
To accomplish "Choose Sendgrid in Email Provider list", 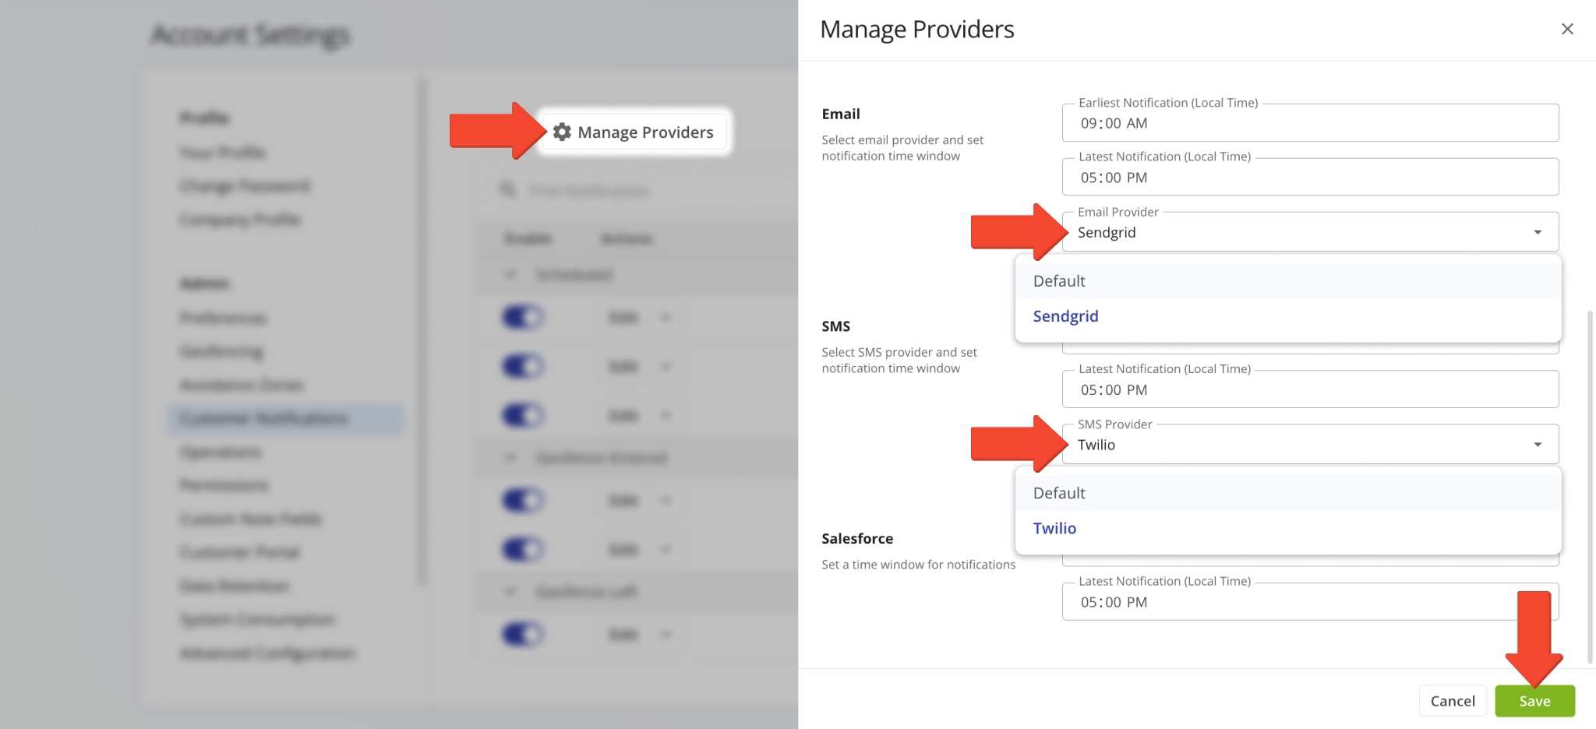I will click(1288, 316).
